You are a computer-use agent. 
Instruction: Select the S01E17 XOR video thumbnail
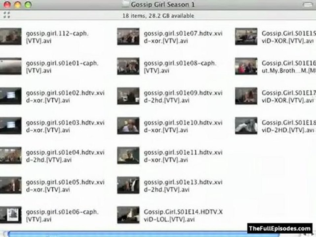point(246,96)
